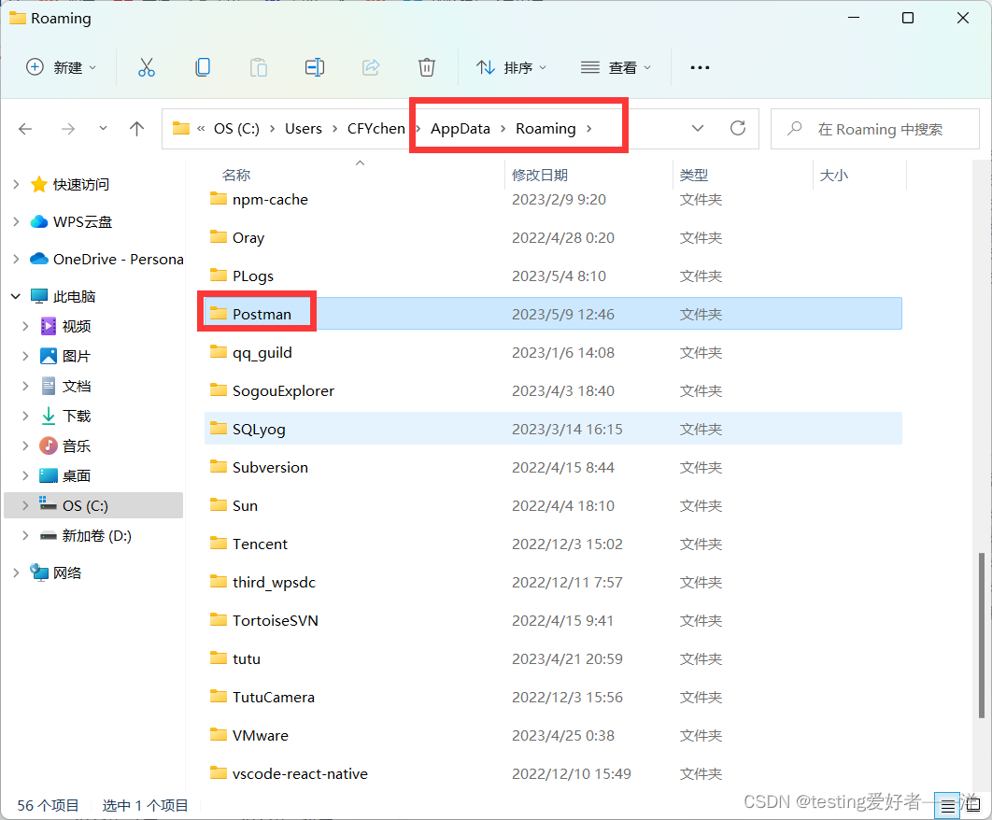This screenshot has width=992, height=820.
Task: Select the npm-cache folder
Action: (553, 199)
